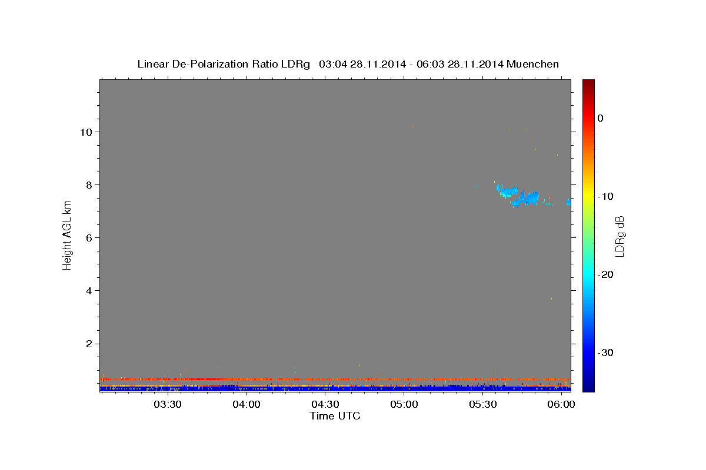The image size is (706, 470).
Task: Click the height tick label 6
Action: [90, 237]
